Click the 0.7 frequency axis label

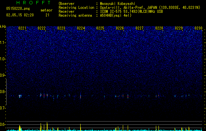[x=3, y=108]
